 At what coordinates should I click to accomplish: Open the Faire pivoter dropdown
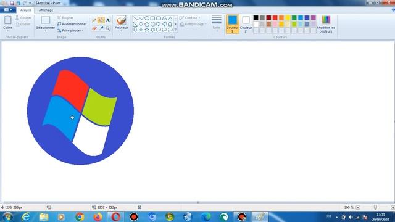pos(70,30)
